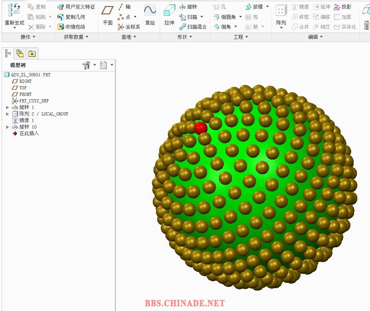Open the Editing (编辑) group dropdown
Image resolution: width=370 pixels, height=311 pixels.
[x=315, y=37]
